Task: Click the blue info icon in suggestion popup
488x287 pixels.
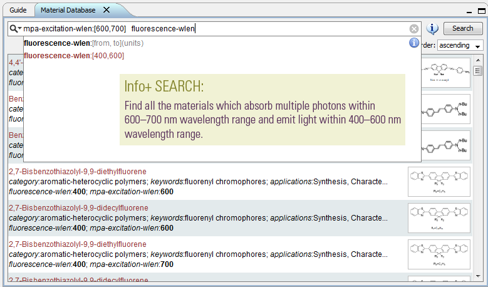Action: [414, 43]
